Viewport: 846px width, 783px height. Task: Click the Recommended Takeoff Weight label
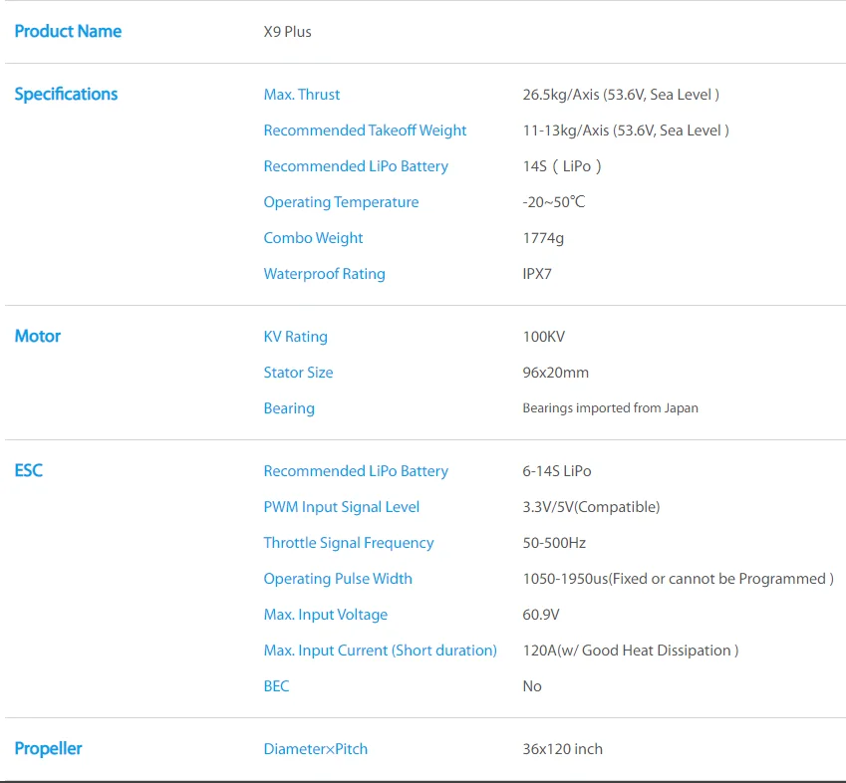(x=365, y=130)
